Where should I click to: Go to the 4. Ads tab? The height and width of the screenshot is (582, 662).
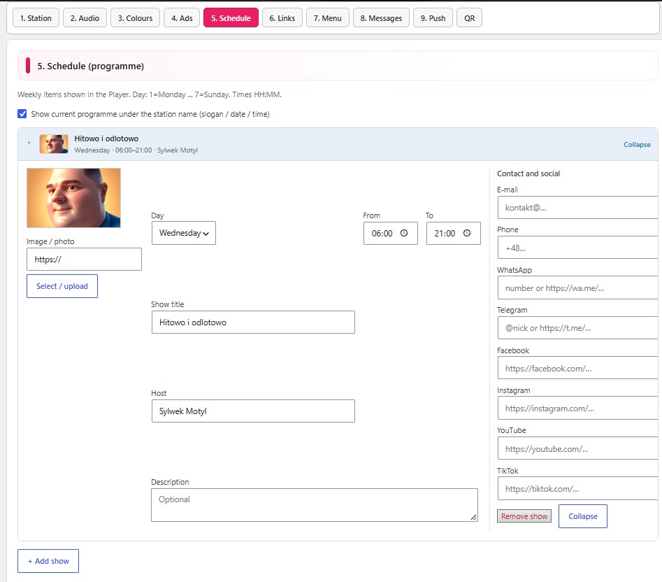coord(182,18)
